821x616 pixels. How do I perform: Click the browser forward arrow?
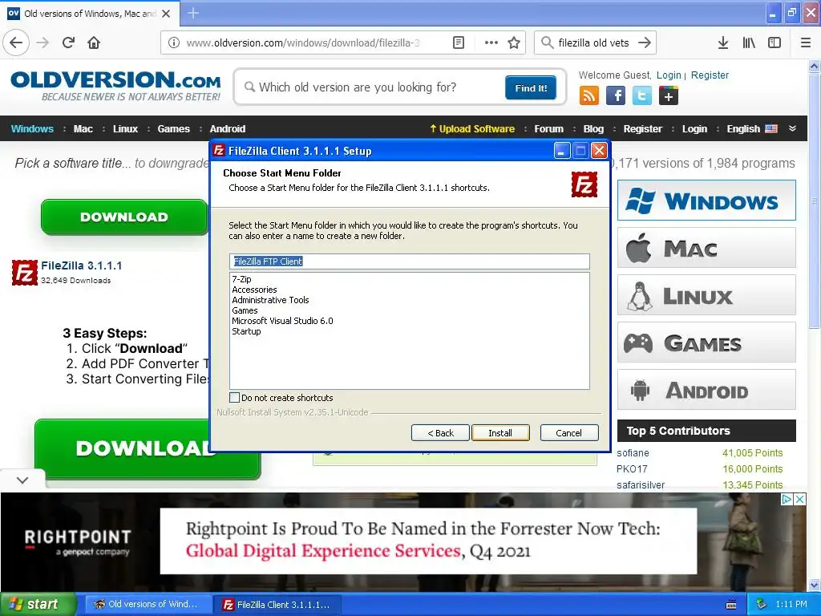coord(43,43)
